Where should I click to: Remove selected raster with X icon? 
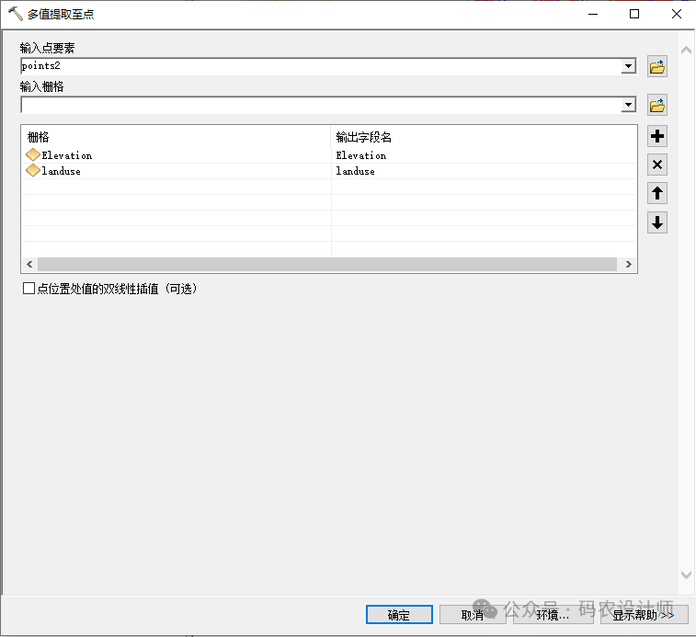click(x=656, y=165)
